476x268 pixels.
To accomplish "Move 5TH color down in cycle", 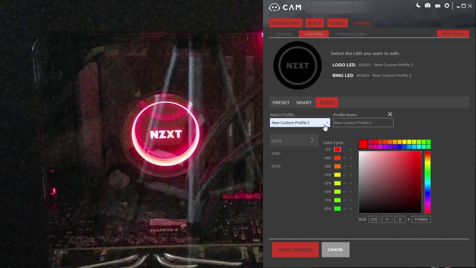I will (350, 183).
